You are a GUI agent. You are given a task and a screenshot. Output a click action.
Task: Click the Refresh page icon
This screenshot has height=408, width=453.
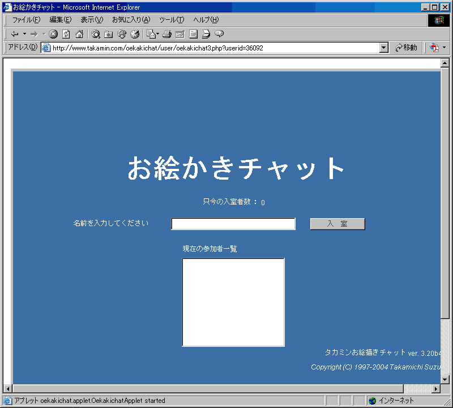tap(66, 34)
